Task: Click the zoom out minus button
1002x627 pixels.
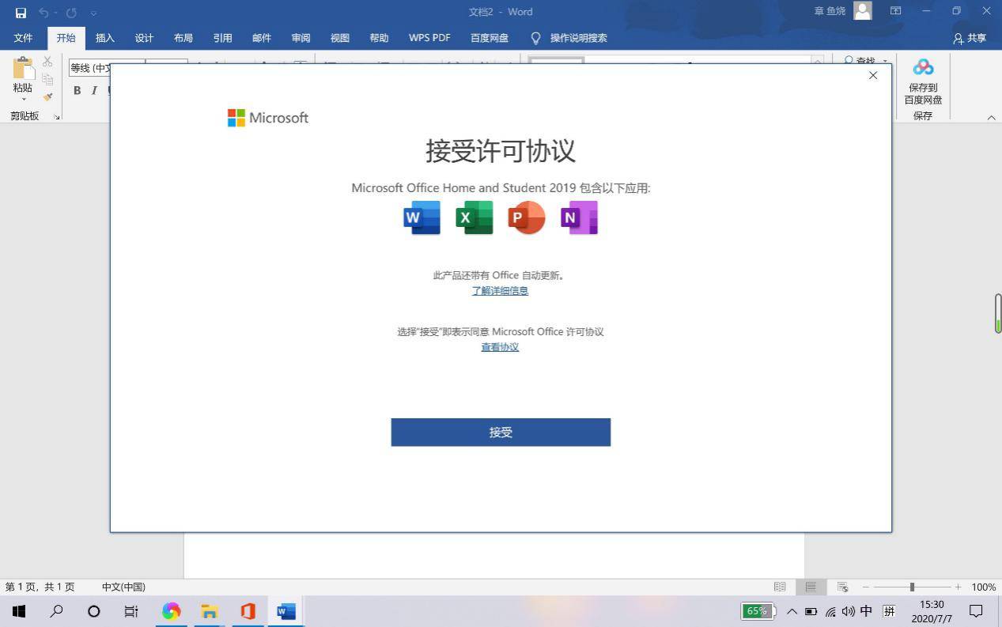Action: tap(866, 587)
